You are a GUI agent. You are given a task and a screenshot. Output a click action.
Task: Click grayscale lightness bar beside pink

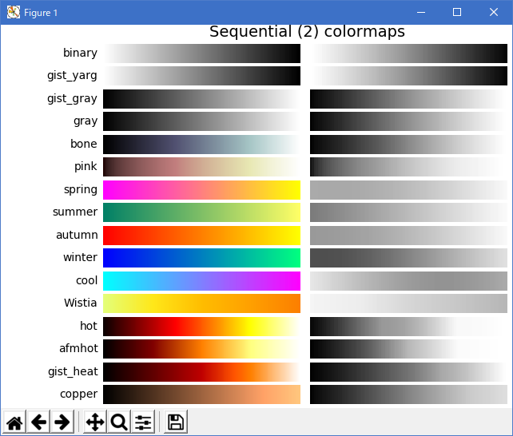point(408,167)
